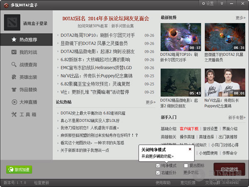
Task: Open forum post 关于新版本的猴子我想说一点
Action: [x=85, y=150]
